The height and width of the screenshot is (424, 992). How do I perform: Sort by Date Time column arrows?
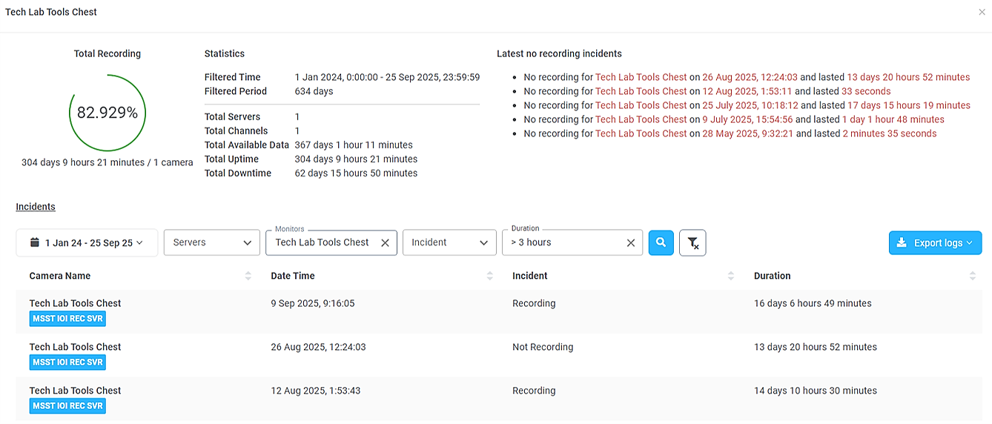[489, 276]
